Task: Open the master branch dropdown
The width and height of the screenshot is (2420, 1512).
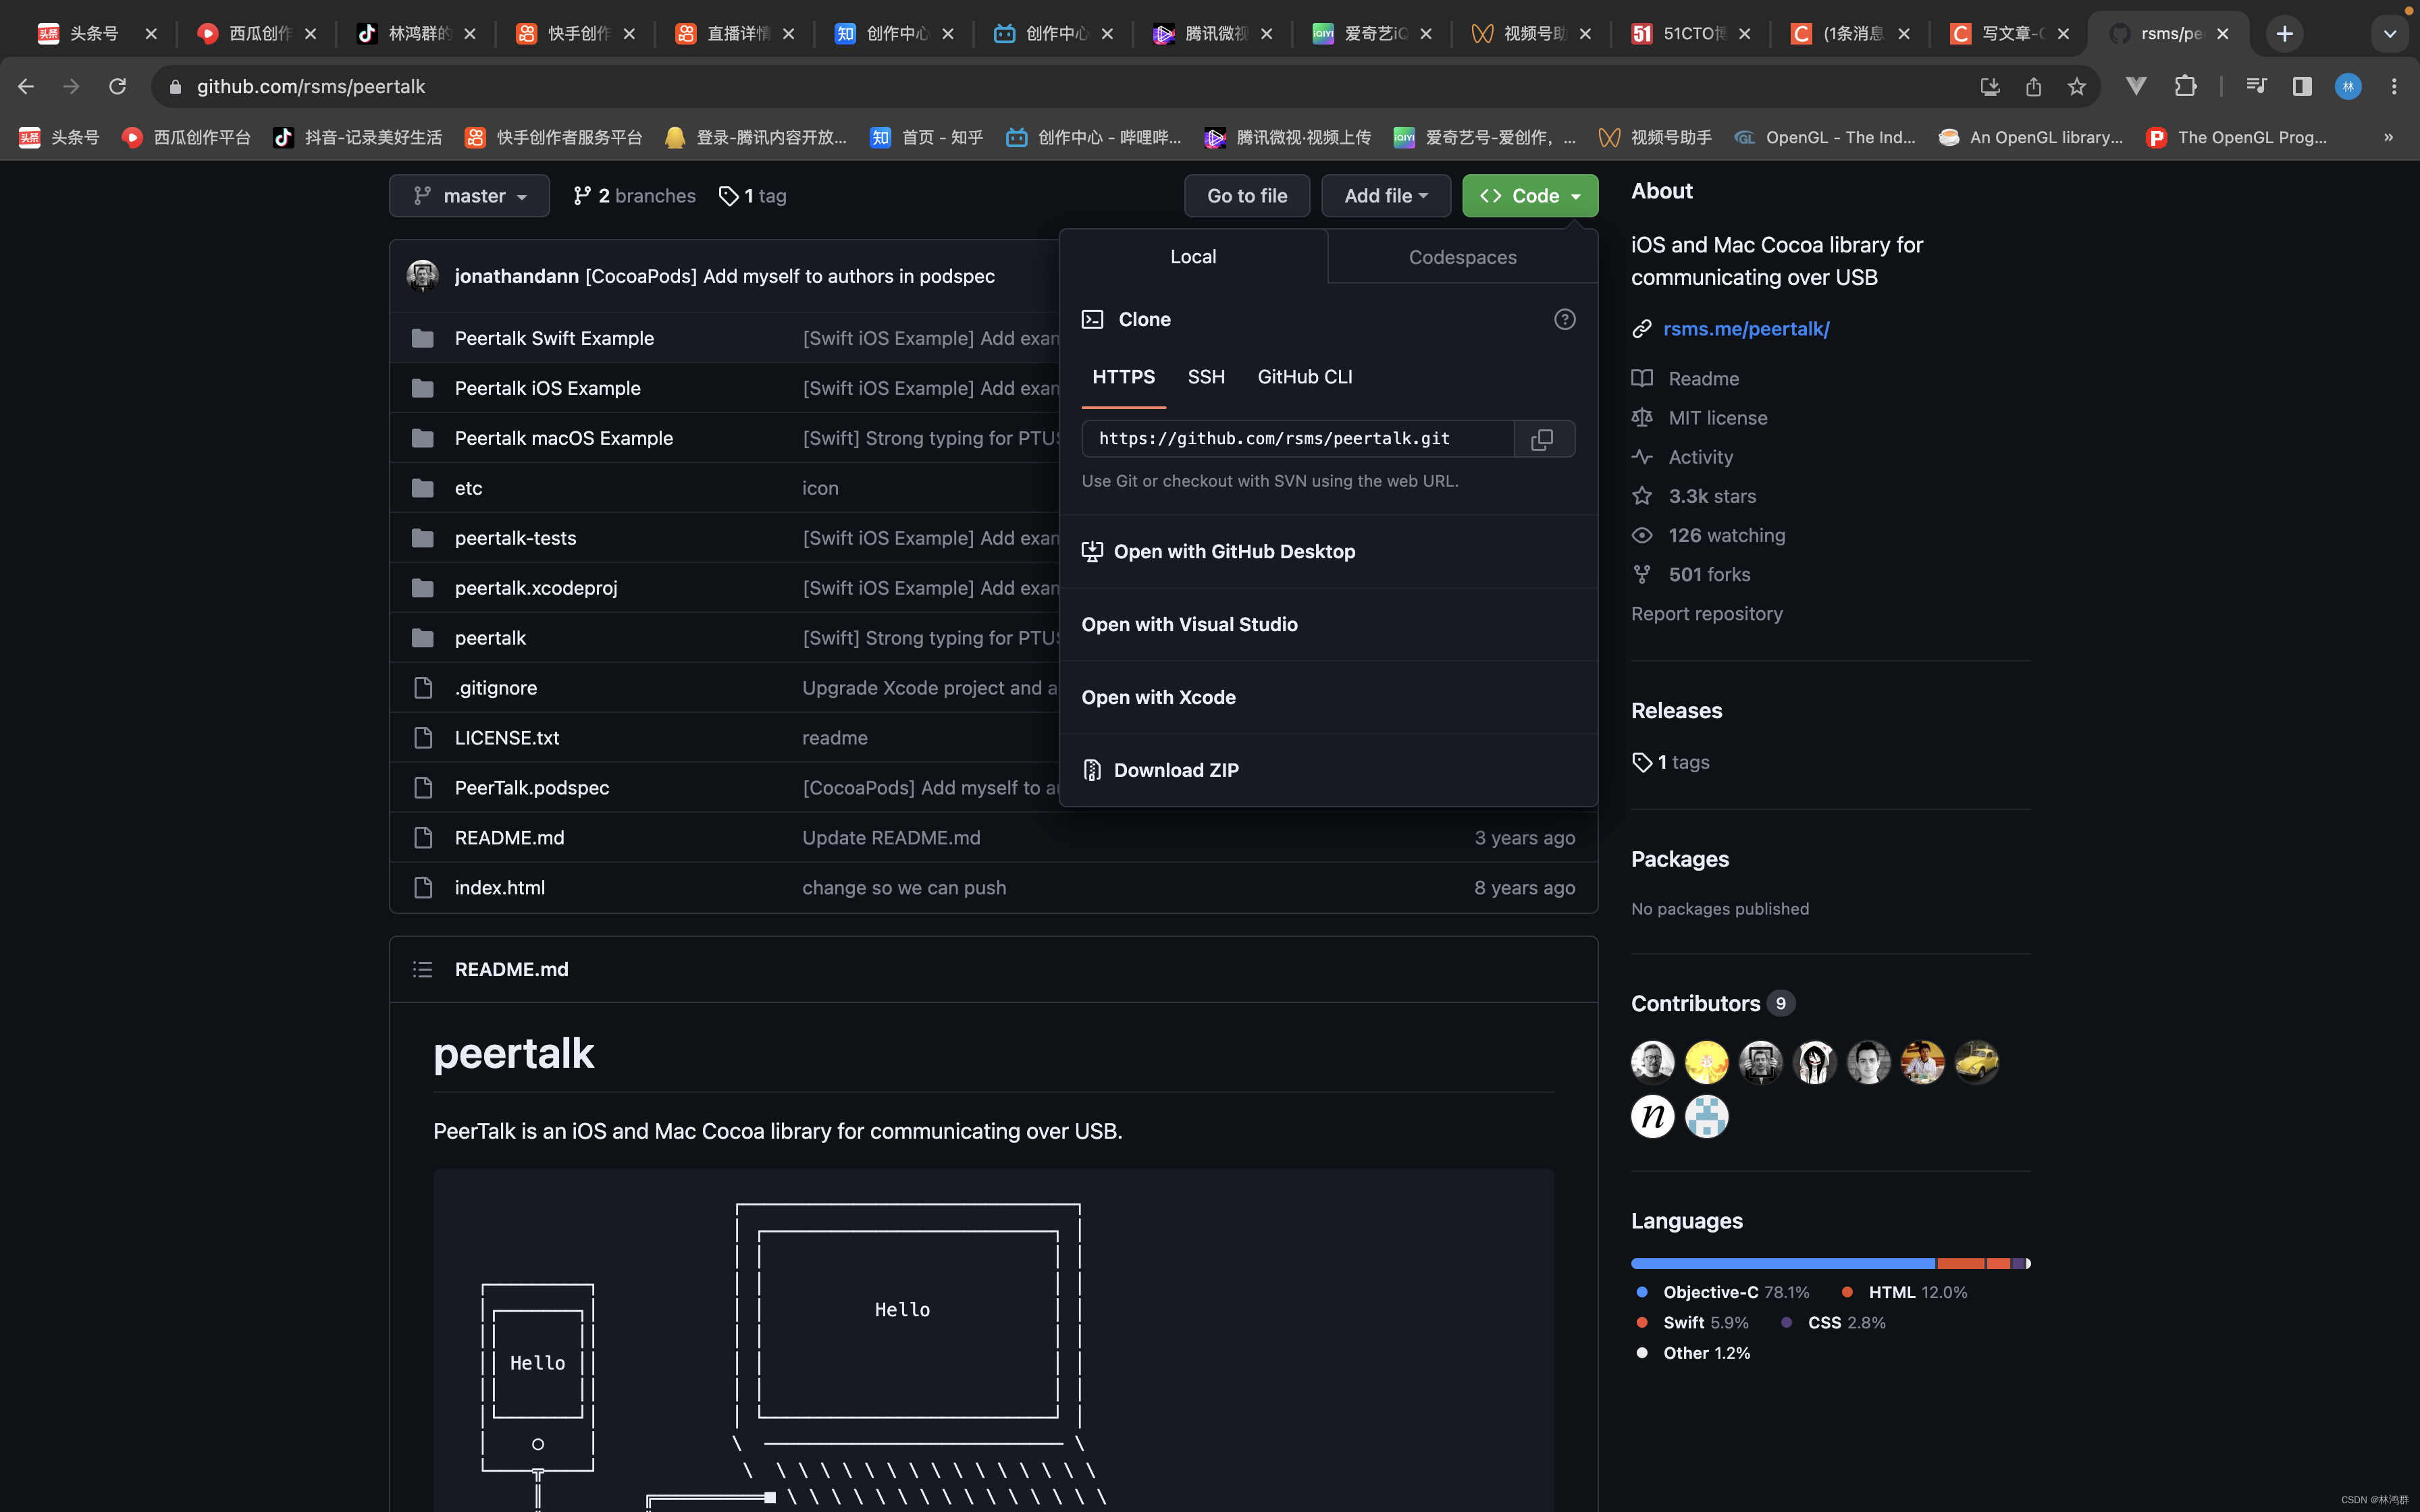Action: click(469, 196)
